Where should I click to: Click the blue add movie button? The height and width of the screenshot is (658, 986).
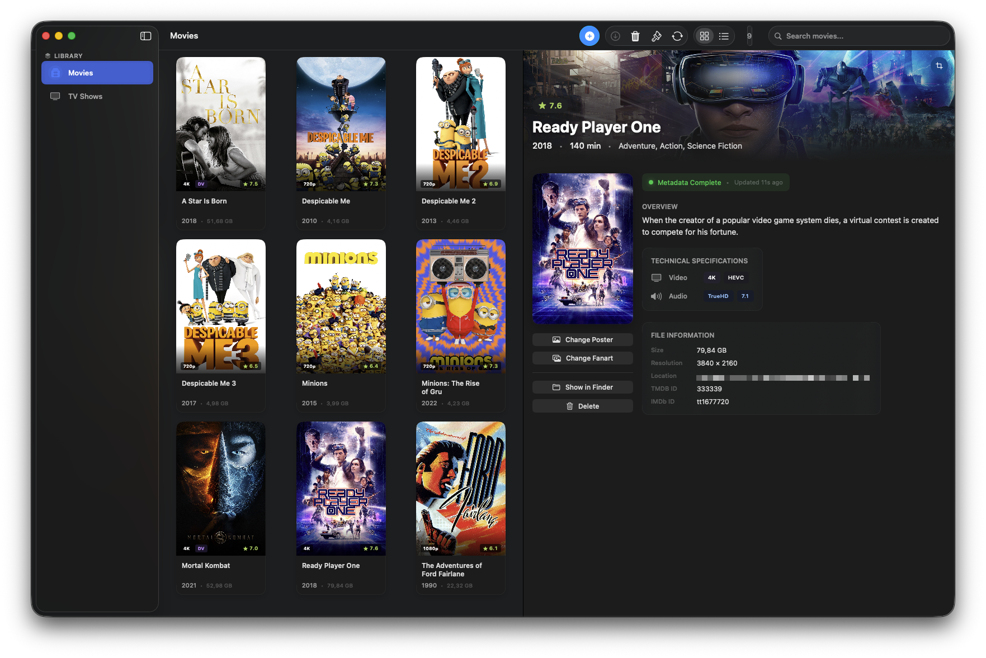(589, 36)
